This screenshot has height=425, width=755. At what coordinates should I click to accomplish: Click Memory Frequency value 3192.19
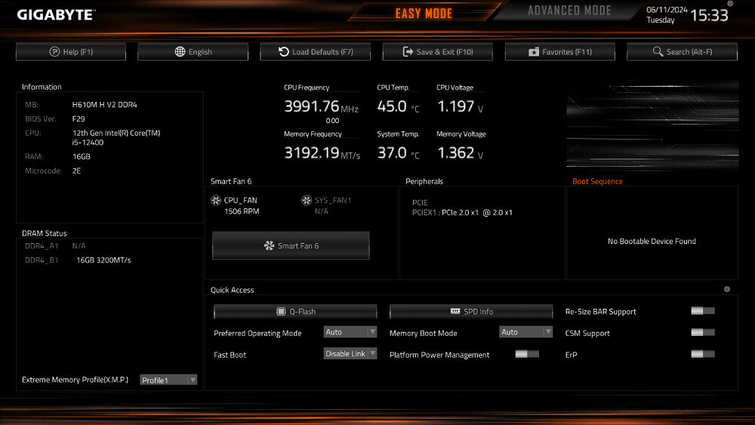(312, 152)
